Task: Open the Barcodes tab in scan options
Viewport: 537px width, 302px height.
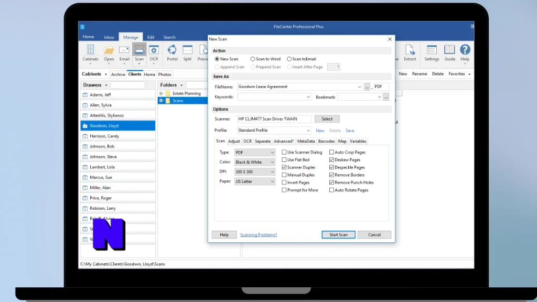Action: [x=326, y=141]
